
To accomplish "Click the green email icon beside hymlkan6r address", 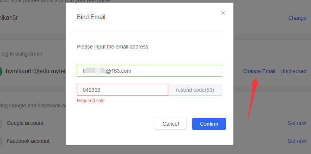I will click(x=1, y=71).
